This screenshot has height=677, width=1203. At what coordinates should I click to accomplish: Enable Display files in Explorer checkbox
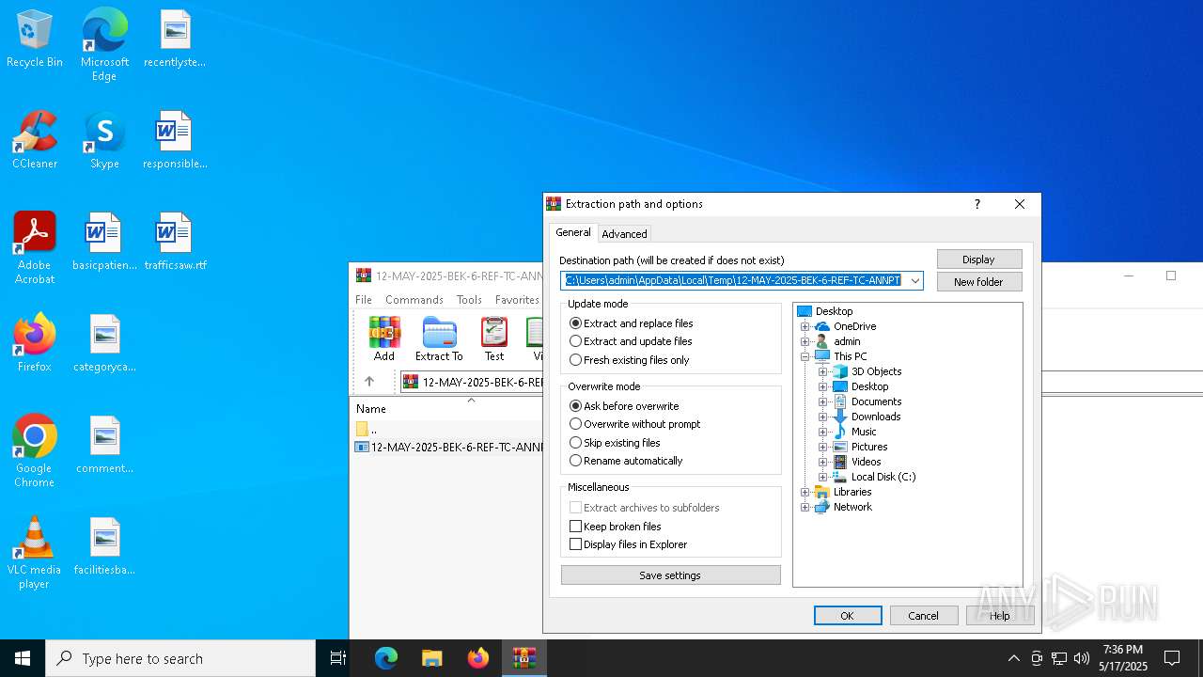[x=629, y=544]
